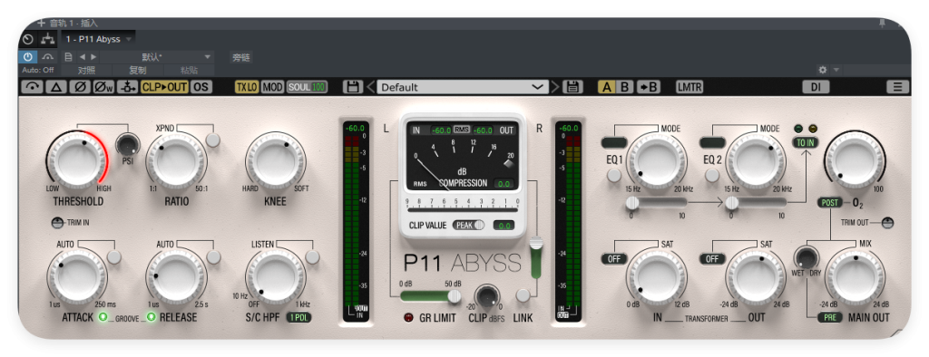Open the hamburger menu icon at top right
929x357 pixels.
pyautogui.click(x=897, y=87)
